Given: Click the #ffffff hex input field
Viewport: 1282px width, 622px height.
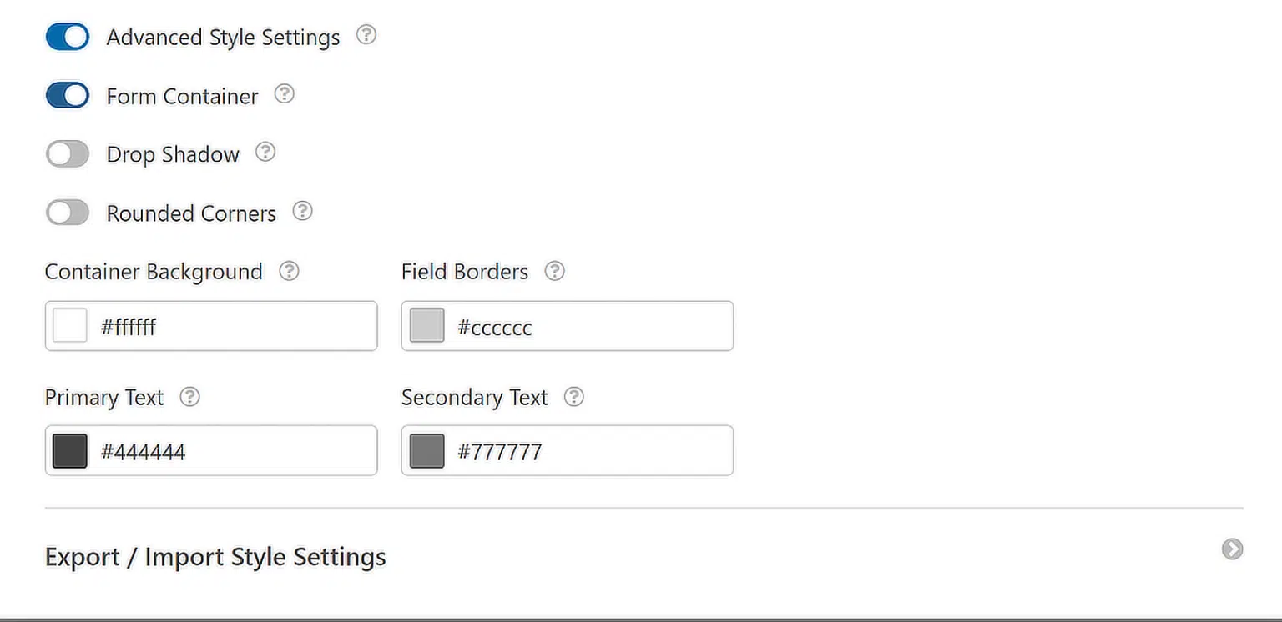Looking at the screenshot, I should tap(234, 327).
